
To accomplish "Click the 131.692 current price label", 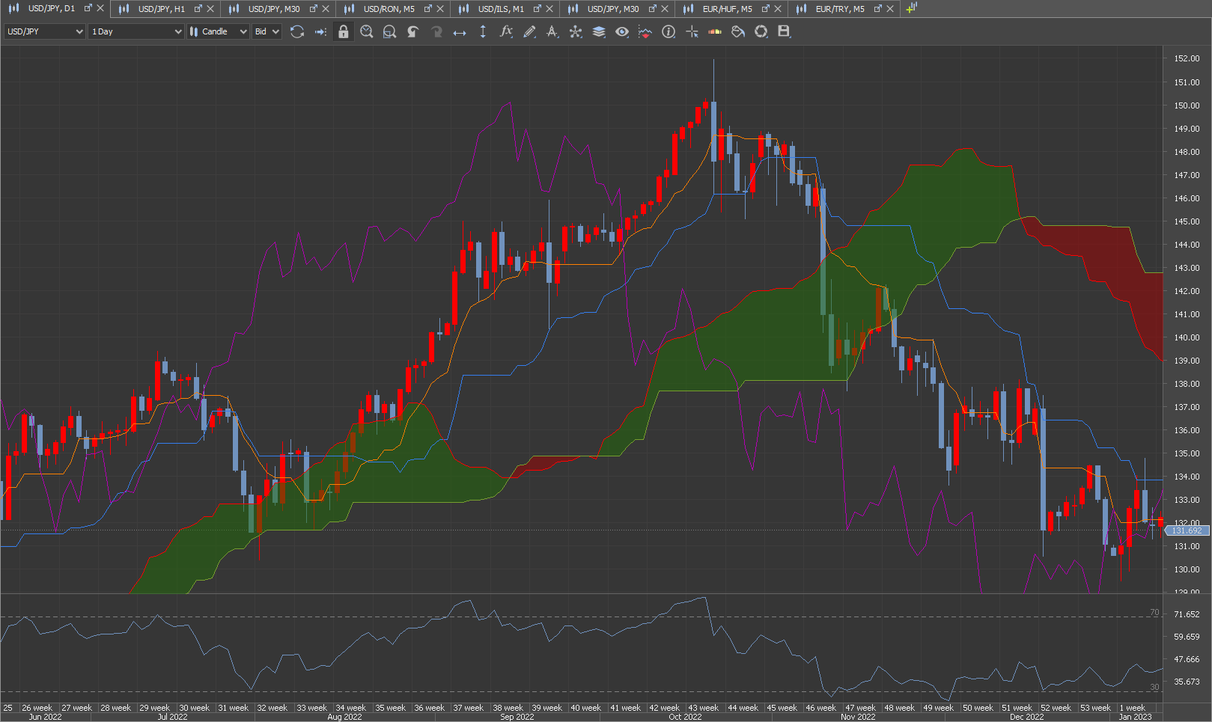I will pyautogui.click(x=1187, y=530).
